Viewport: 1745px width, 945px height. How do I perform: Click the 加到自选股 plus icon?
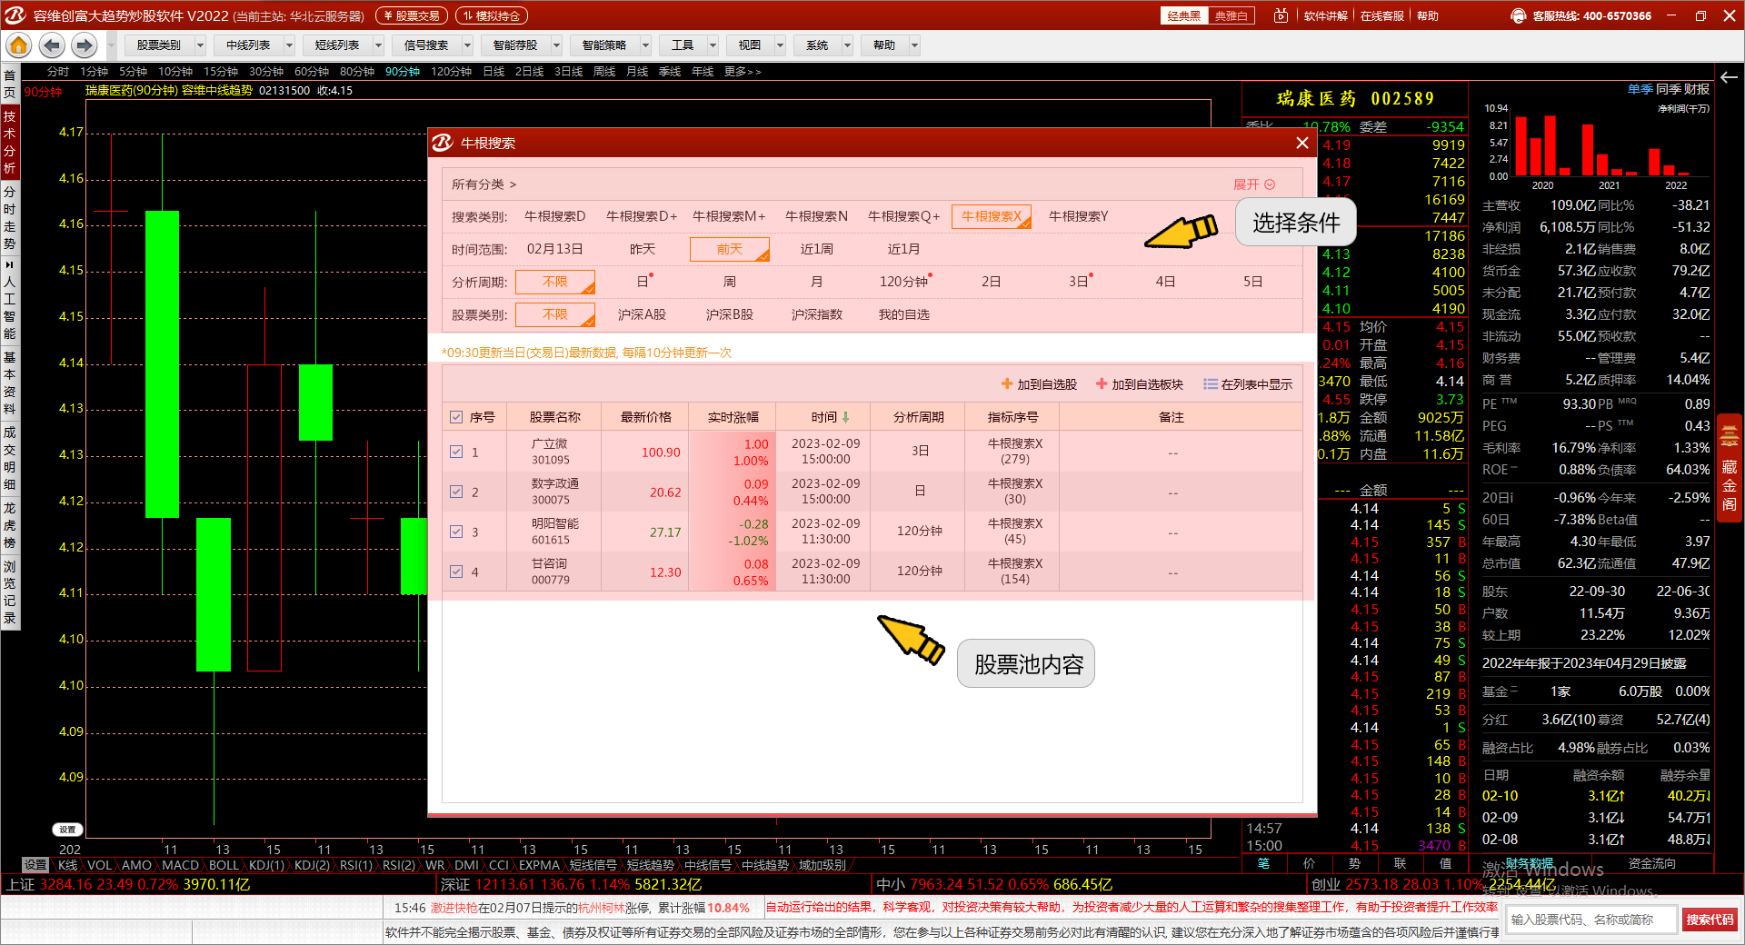1006,384
